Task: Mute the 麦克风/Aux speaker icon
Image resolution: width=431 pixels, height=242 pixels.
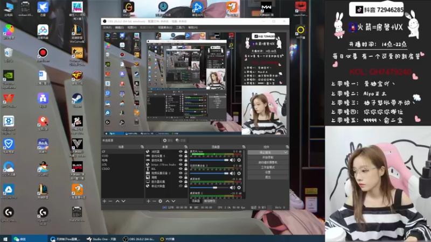Action: 233,160
